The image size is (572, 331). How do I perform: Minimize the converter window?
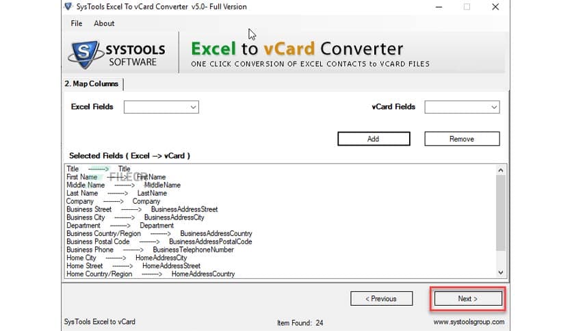click(439, 7)
